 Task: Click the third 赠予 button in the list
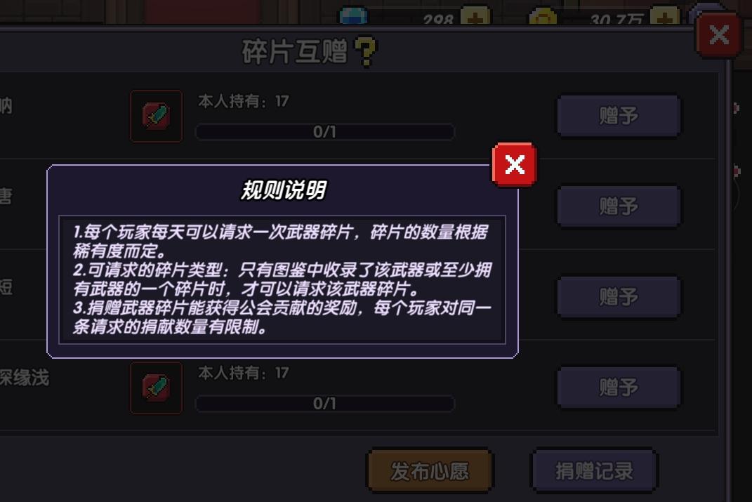(x=619, y=297)
